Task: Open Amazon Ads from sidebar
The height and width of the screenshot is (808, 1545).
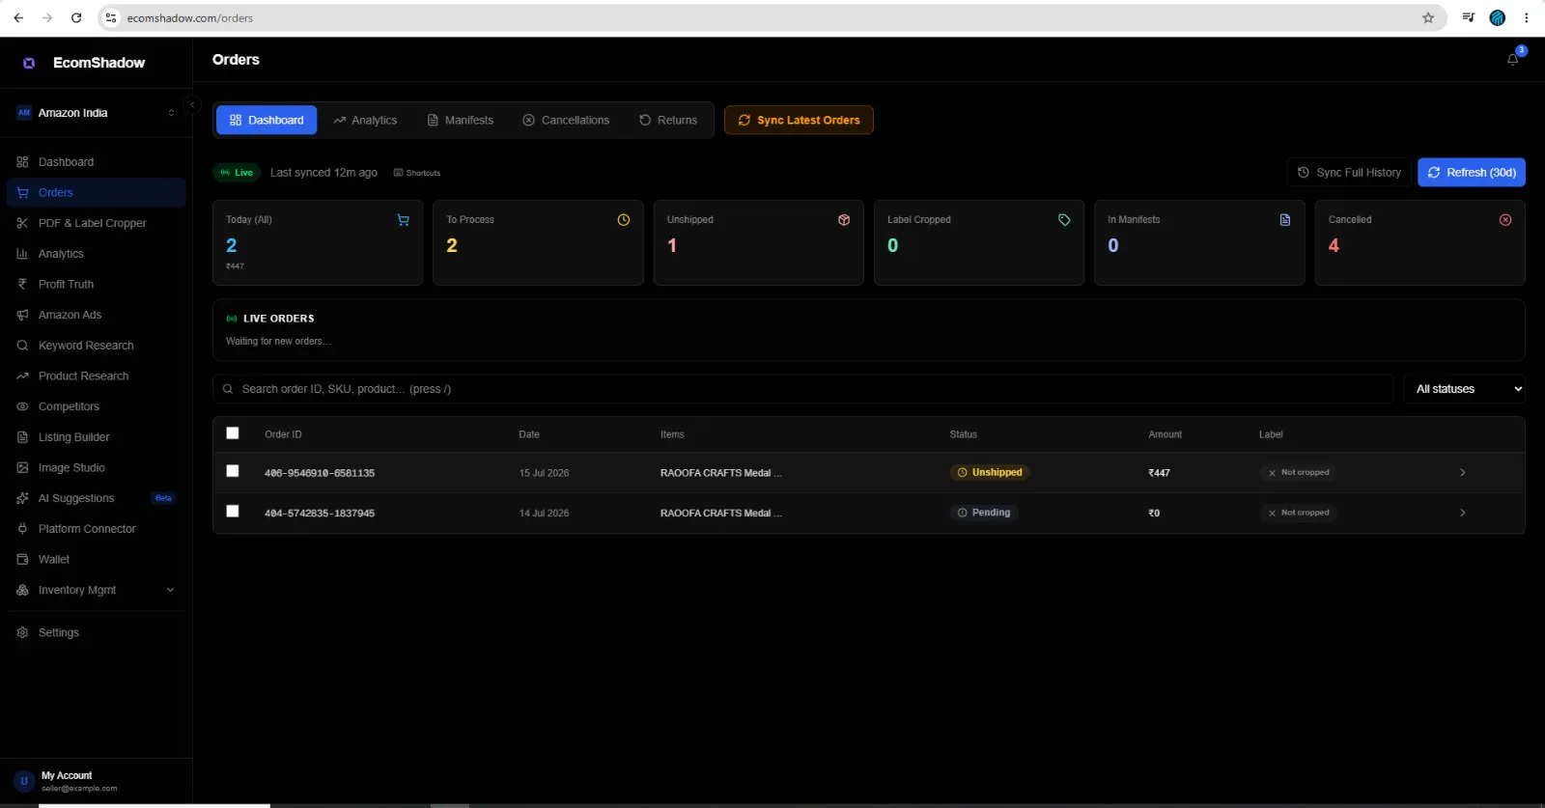Action: click(95, 315)
